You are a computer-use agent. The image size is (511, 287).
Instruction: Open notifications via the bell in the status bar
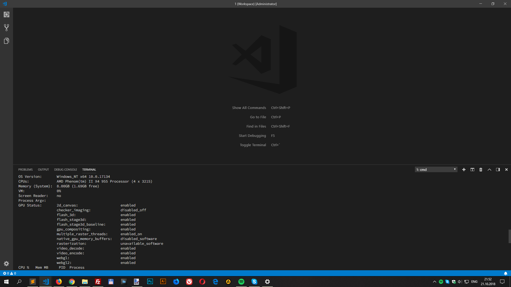point(505,273)
